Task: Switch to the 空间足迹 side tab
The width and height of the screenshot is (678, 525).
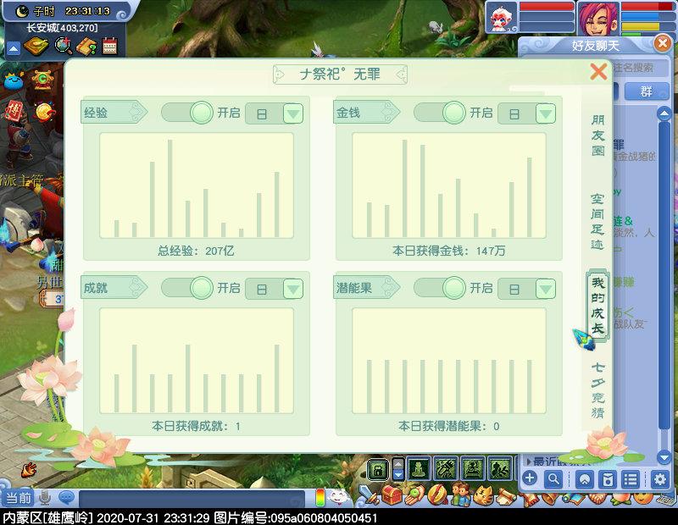Action: (597, 222)
